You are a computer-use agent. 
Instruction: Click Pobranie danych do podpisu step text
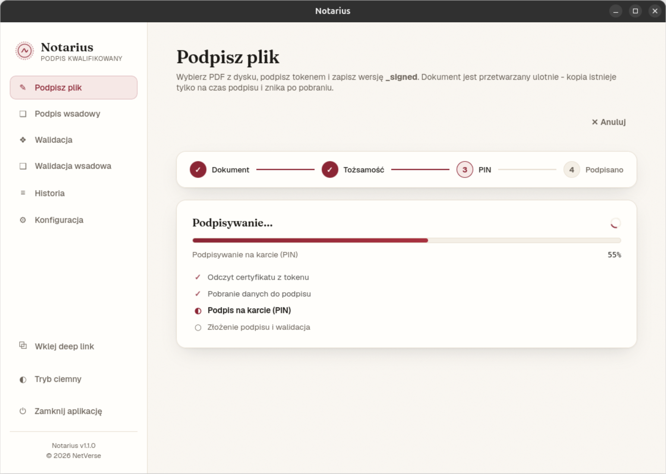point(259,294)
